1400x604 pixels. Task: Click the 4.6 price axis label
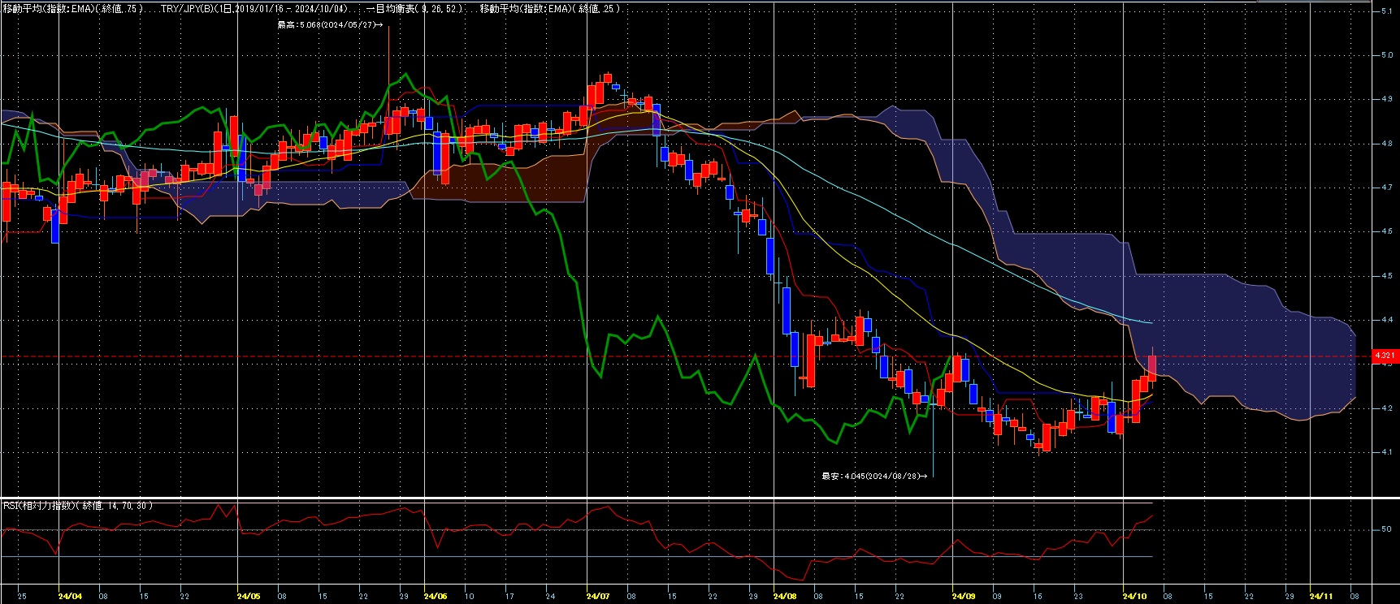1385,231
